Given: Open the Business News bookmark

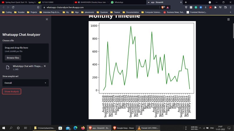Looking at the screenshot, I should point(174,12).
